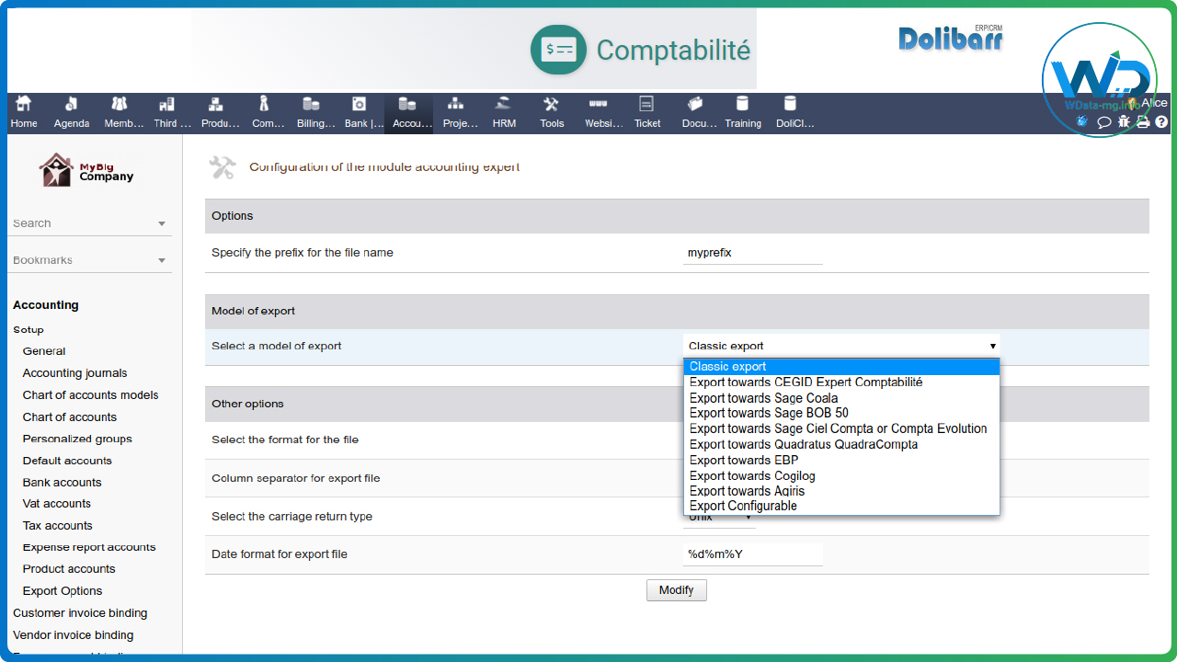
Task: Open the Billing module
Action: [x=314, y=112]
